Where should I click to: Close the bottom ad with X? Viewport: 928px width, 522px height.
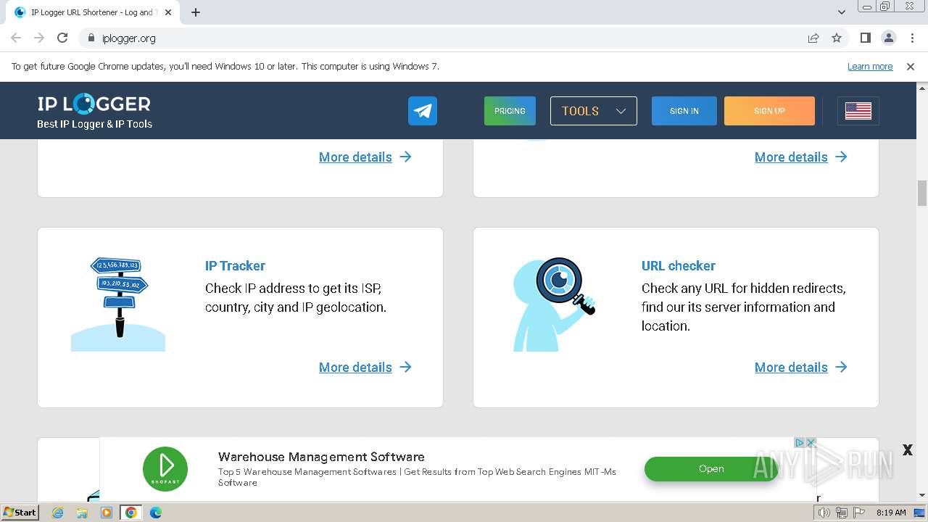[x=907, y=450]
